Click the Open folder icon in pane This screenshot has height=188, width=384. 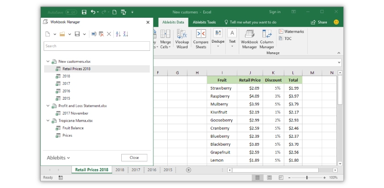tap(62, 34)
